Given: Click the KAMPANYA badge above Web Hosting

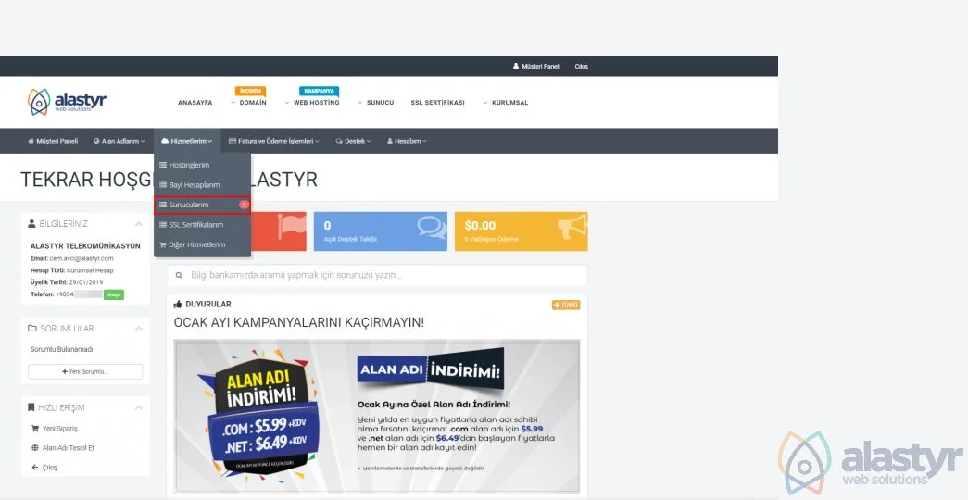Looking at the screenshot, I should (x=320, y=91).
